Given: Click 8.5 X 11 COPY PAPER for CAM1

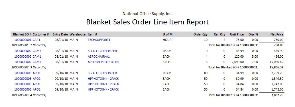Looking at the screenshot, I should click(102, 51).
